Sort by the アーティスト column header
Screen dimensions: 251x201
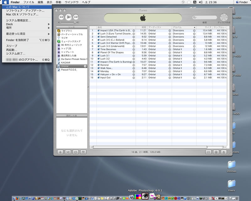pos(159,27)
